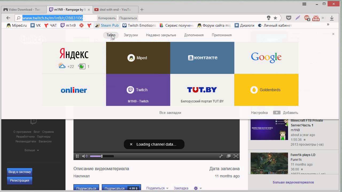Viewport: 342px width, 192px height.
Task: Open the Приложения section
Action: [x=221, y=35]
